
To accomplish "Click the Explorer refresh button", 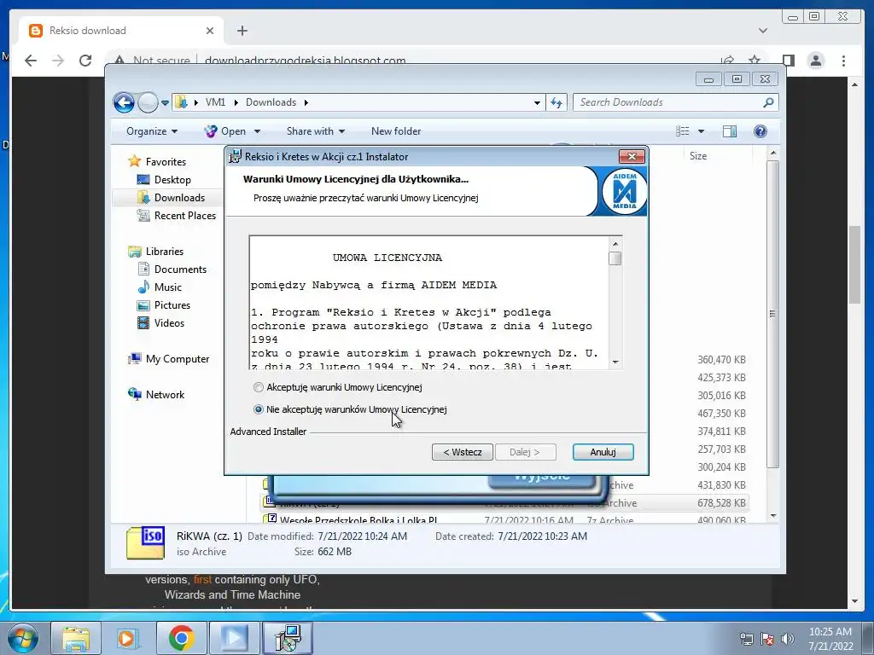I will coord(556,102).
